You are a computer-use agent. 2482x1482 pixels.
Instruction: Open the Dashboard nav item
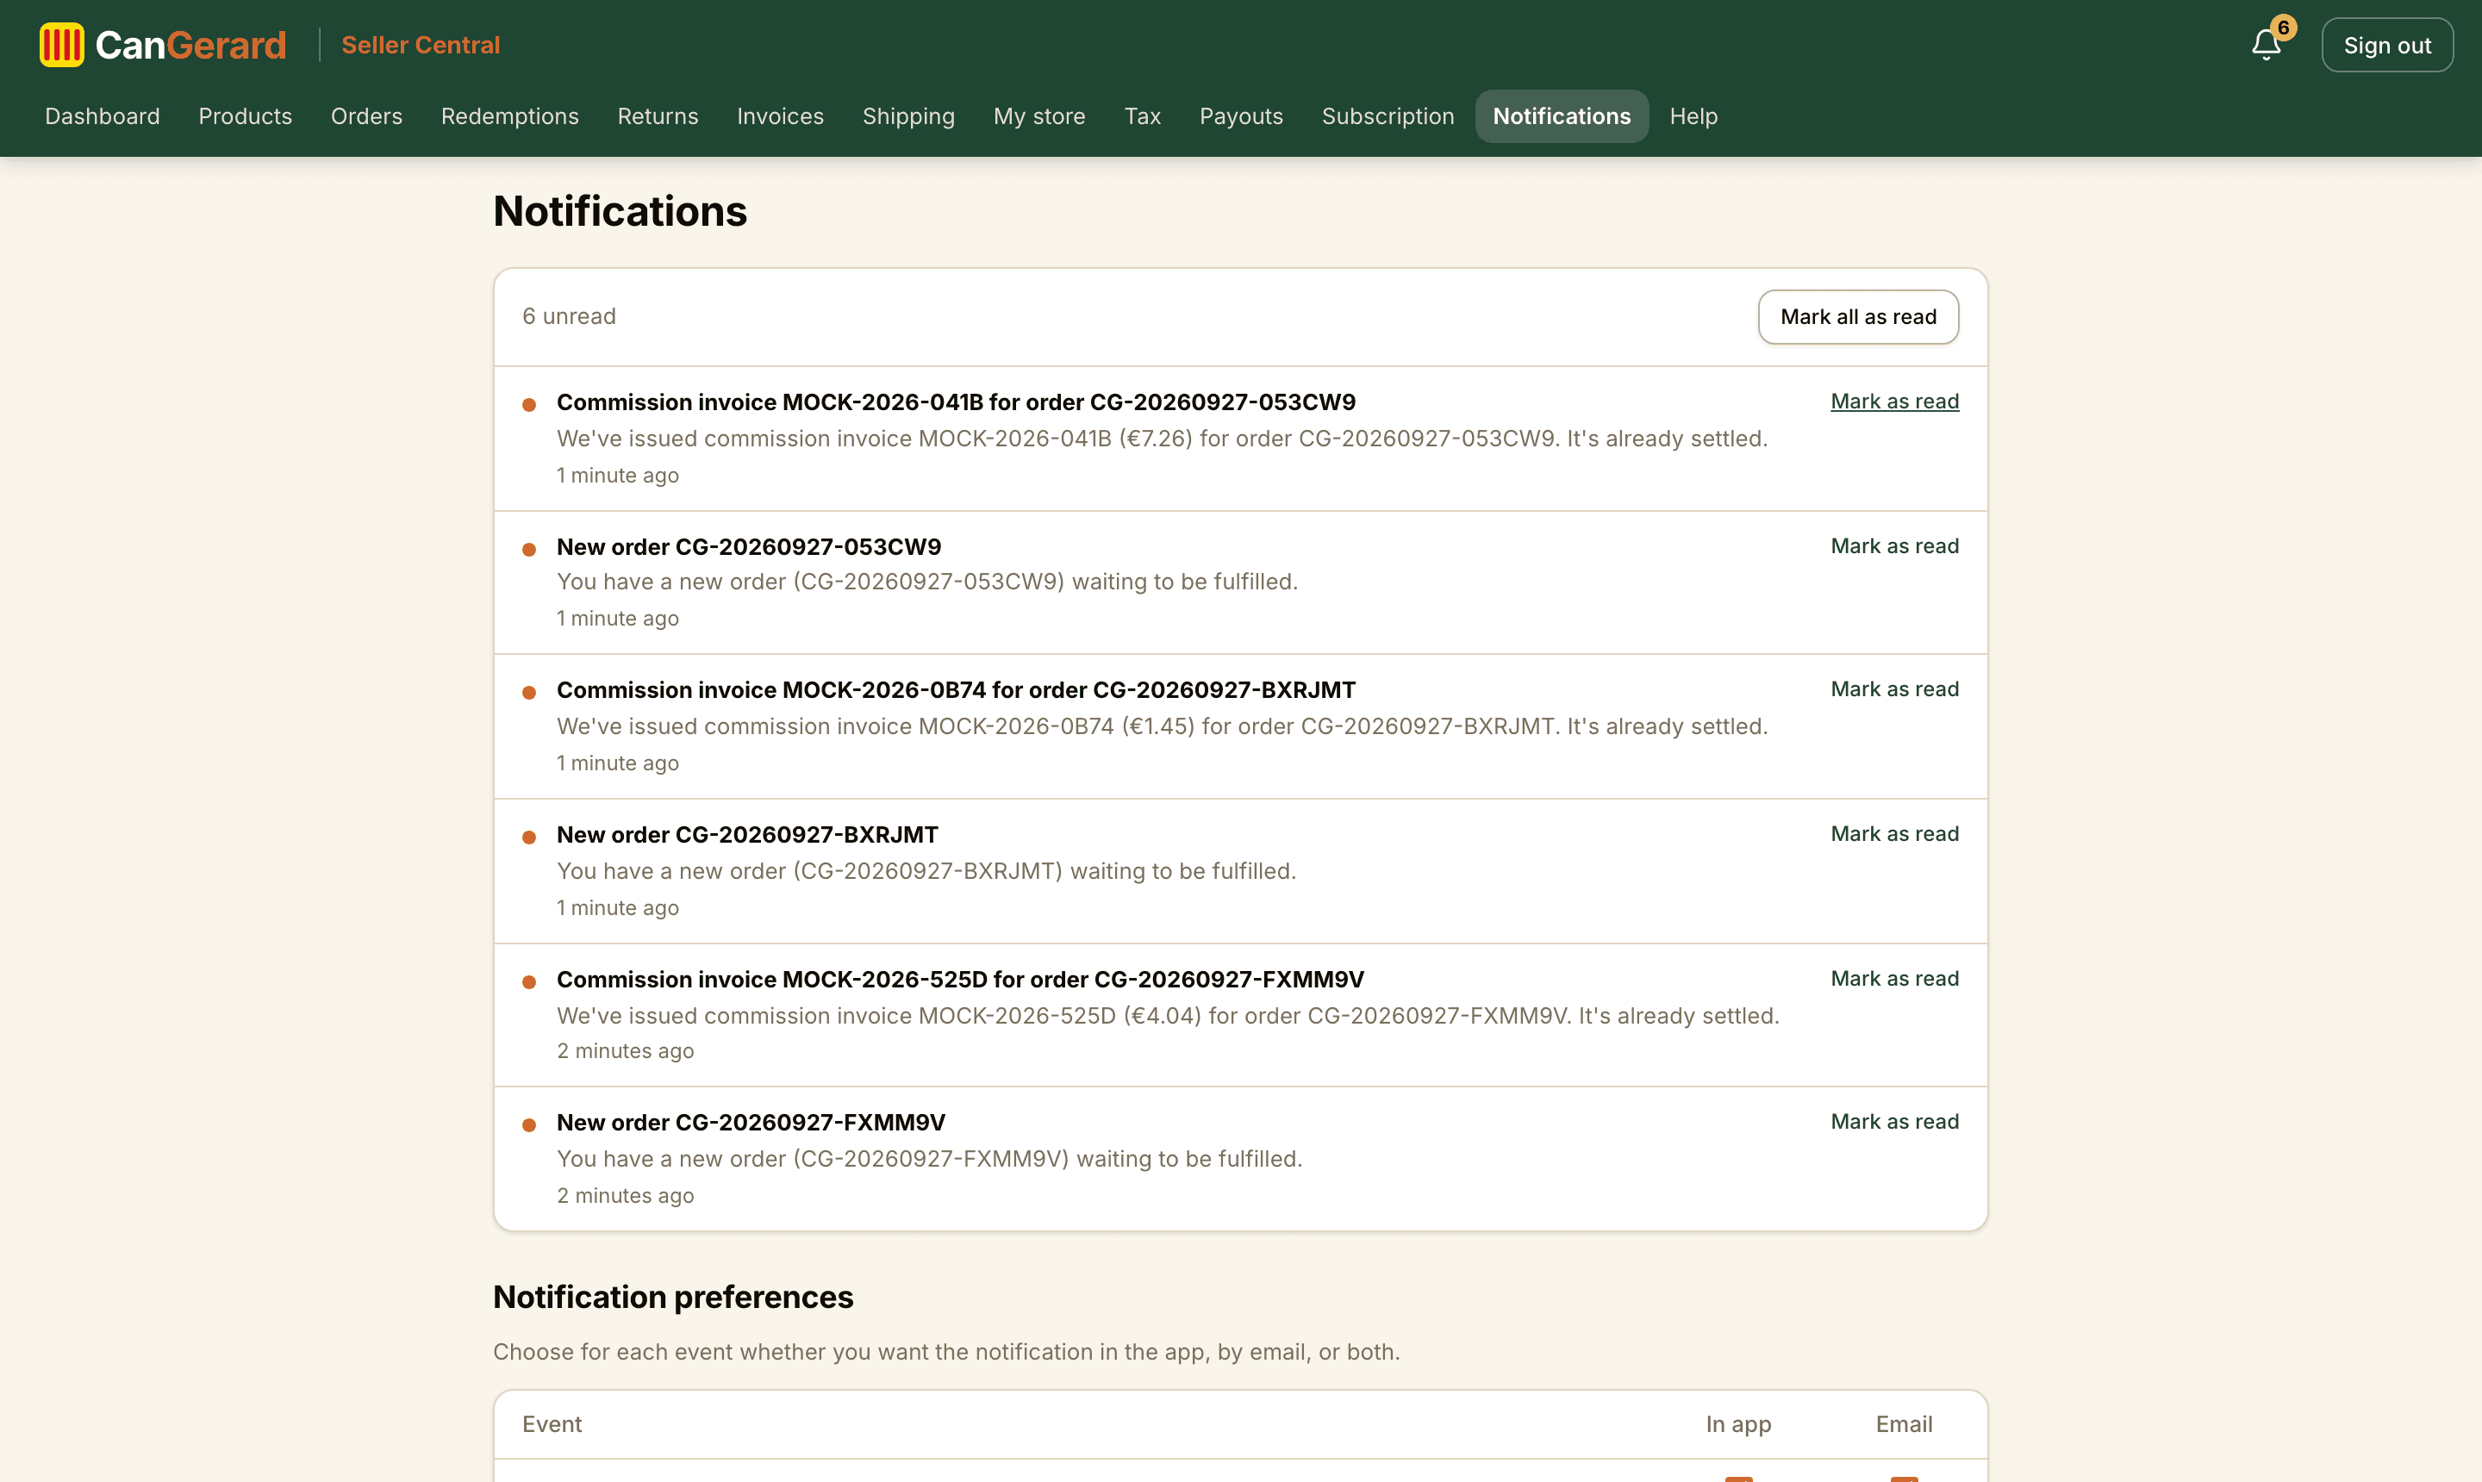tap(102, 115)
